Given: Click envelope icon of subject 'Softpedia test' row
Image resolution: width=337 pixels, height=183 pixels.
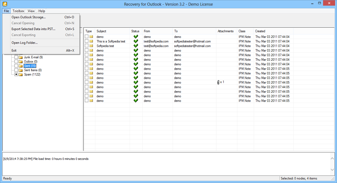Looking at the screenshot, I should (91, 46).
